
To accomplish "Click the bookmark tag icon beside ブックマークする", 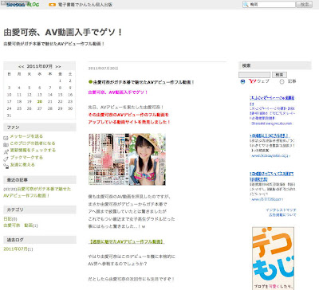I will click(x=6, y=159).
